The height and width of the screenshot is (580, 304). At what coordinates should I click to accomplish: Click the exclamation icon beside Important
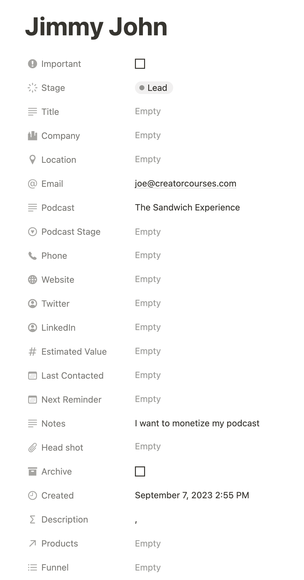(33, 64)
